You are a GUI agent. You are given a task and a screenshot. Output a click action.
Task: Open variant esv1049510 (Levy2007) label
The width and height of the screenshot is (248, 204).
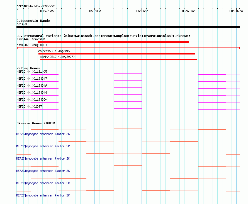[57, 57]
